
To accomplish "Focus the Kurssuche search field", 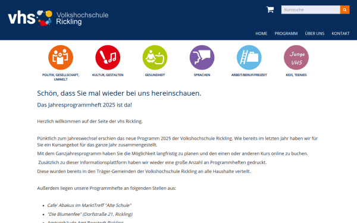I will pos(311,10).
